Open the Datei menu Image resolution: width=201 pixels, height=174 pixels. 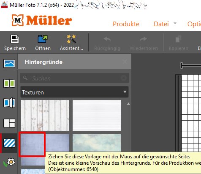(x=161, y=24)
